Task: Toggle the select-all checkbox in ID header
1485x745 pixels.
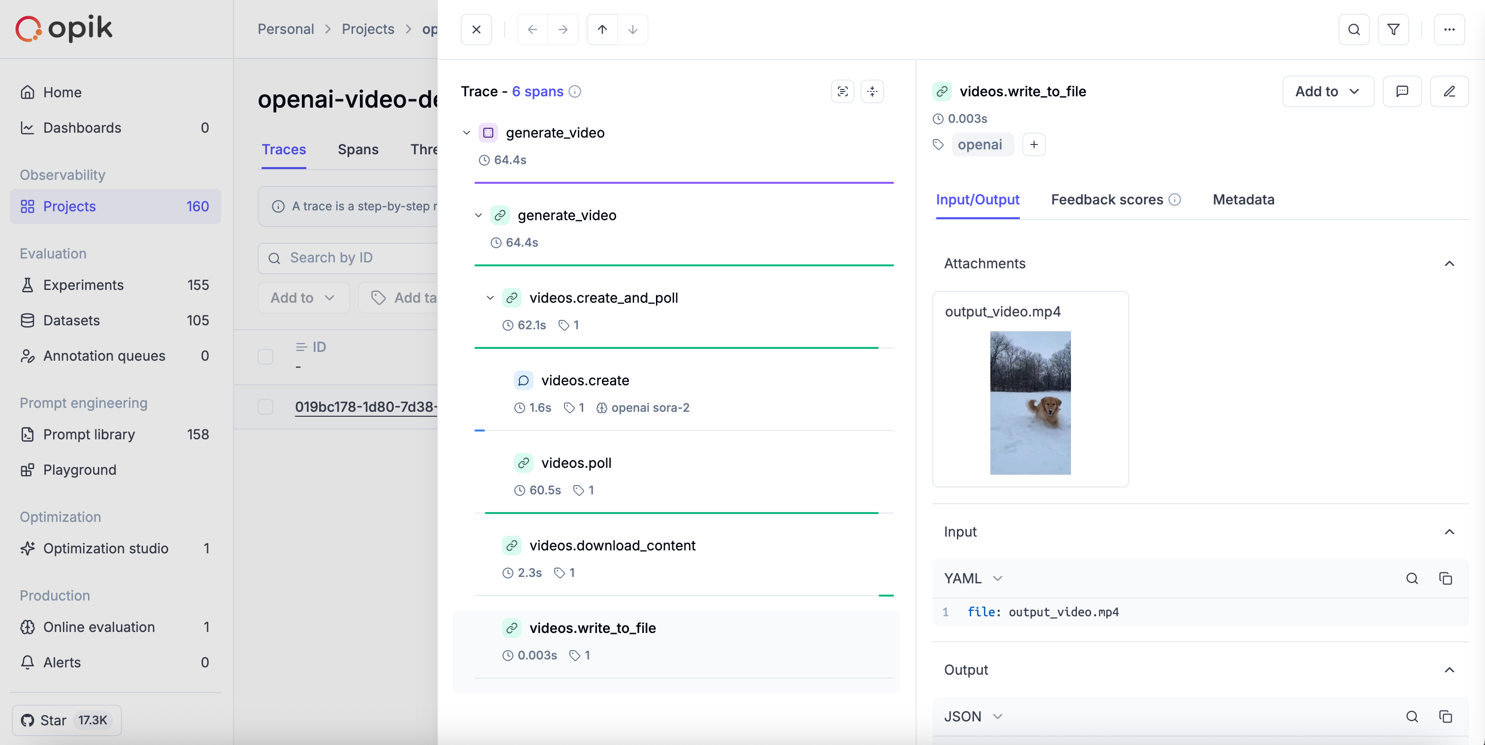Action: tap(265, 356)
